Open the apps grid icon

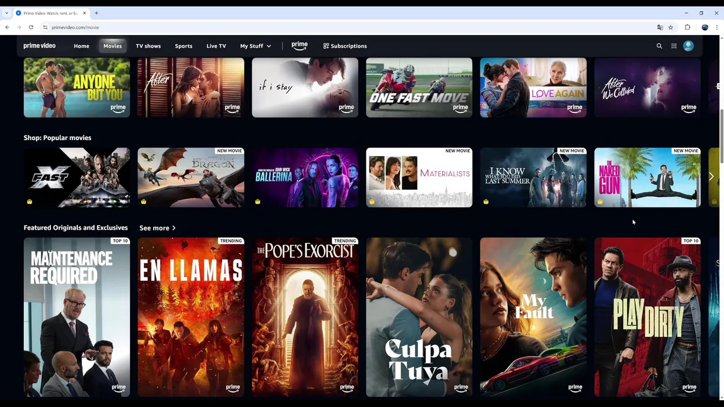click(674, 46)
